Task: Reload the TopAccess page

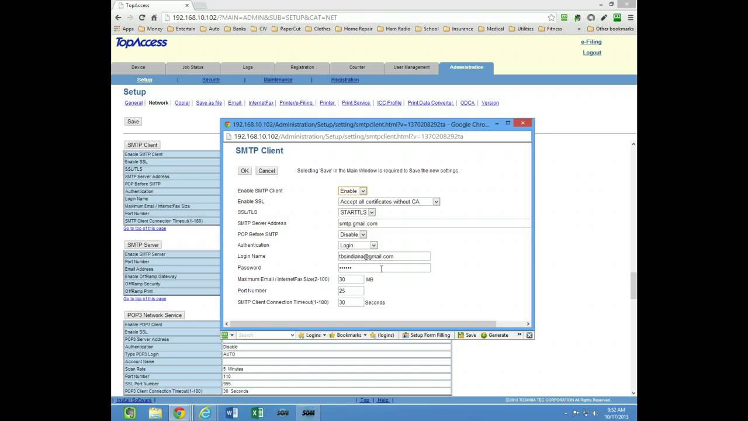Action: [142, 18]
